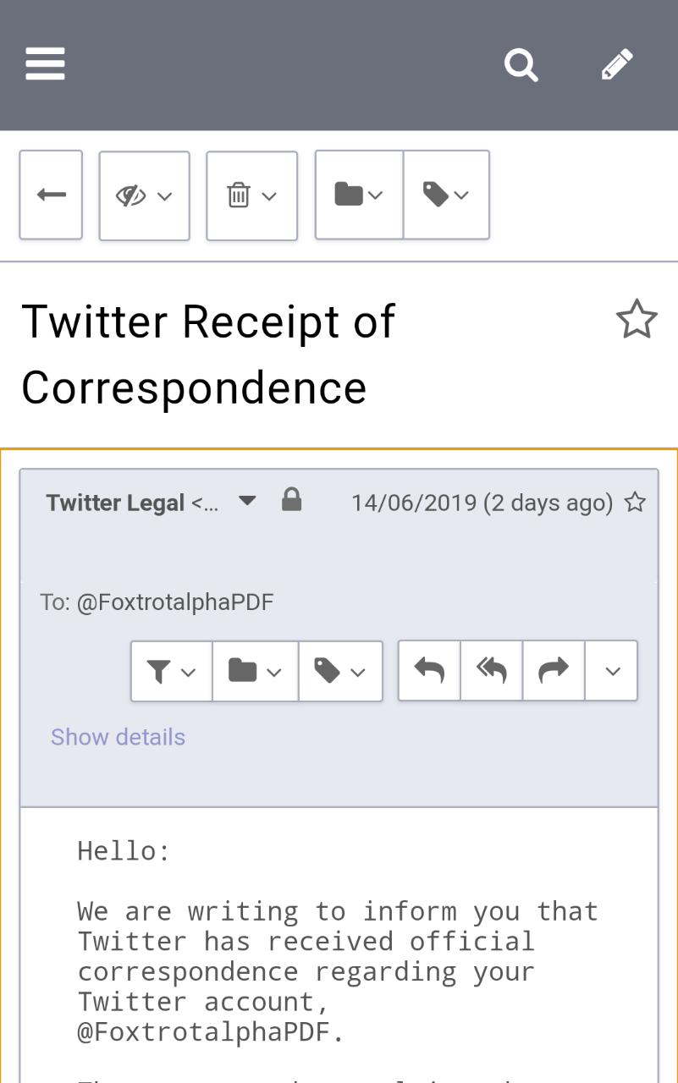Expand the Twitter Legal sender dropdown arrow
The image size is (678, 1083).
[x=247, y=501]
